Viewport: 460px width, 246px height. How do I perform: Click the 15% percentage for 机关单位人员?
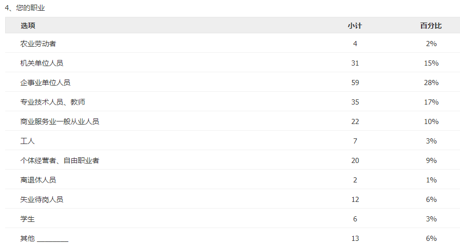tap(431, 63)
